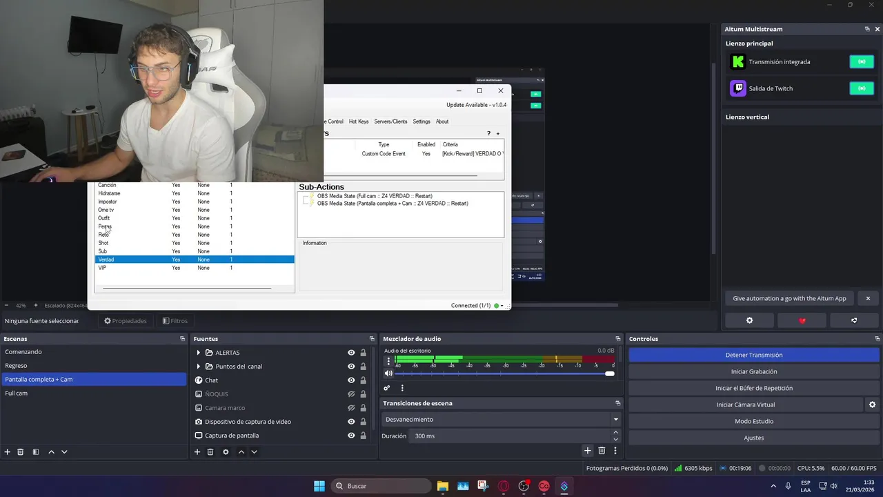Click Detener Transmisión button
The height and width of the screenshot is (497, 883).
pos(754,355)
